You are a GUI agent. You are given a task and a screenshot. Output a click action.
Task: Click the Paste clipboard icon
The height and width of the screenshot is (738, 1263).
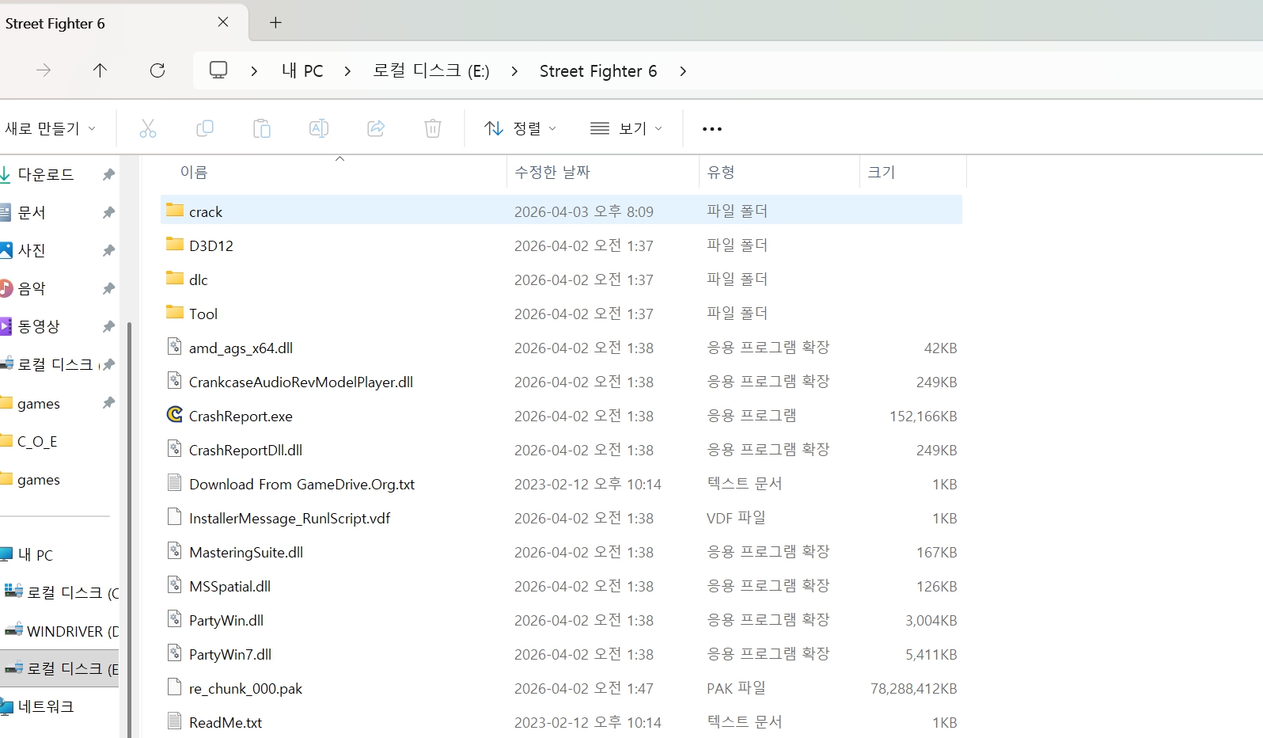click(x=262, y=128)
